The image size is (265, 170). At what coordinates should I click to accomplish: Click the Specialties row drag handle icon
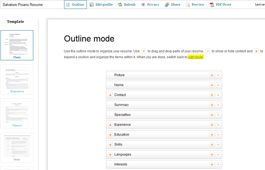[x=212, y=115]
